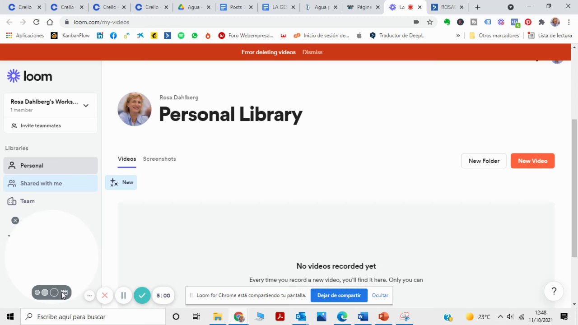578x325 pixels.
Task: Switch to the Videos tab
Action: (127, 159)
